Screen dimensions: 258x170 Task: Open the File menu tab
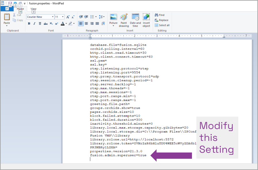(x=7, y=9)
